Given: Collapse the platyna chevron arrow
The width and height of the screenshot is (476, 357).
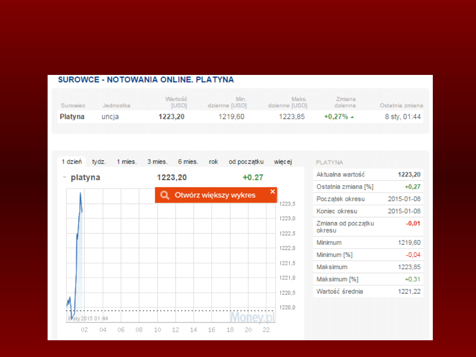Looking at the screenshot, I should point(64,177).
